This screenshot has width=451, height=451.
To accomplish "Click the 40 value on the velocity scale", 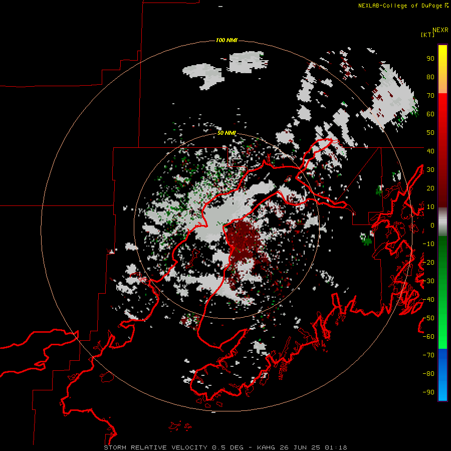I will 430,151.
